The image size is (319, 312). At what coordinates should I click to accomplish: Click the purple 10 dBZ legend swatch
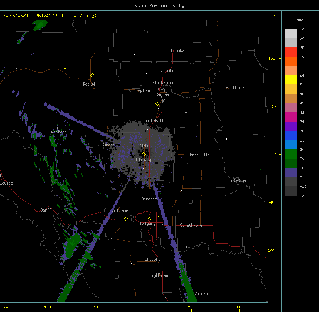coord(291,173)
